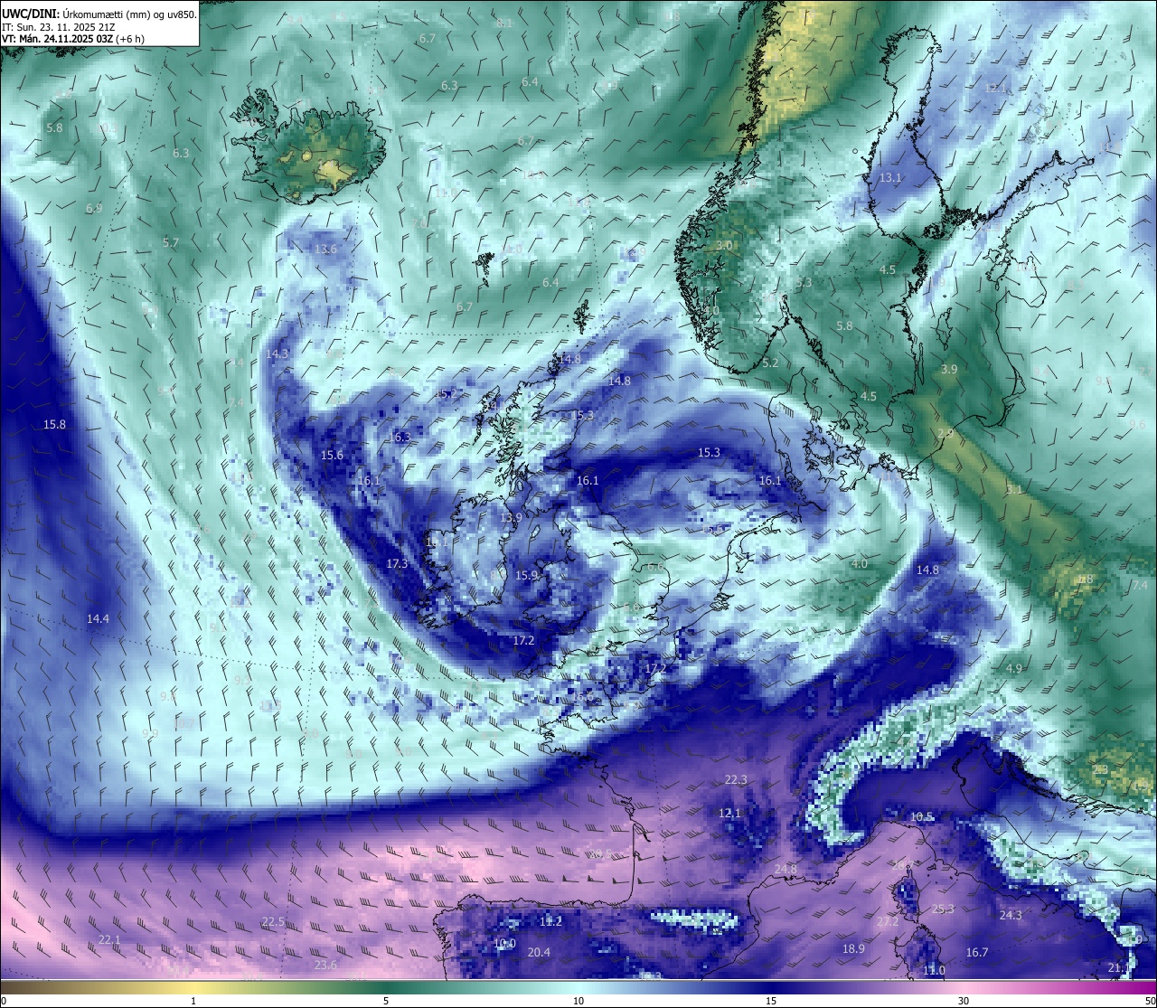Click the 10.0 value over Portugal
The height and width of the screenshot is (1008, 1157).
click(504, 943)
